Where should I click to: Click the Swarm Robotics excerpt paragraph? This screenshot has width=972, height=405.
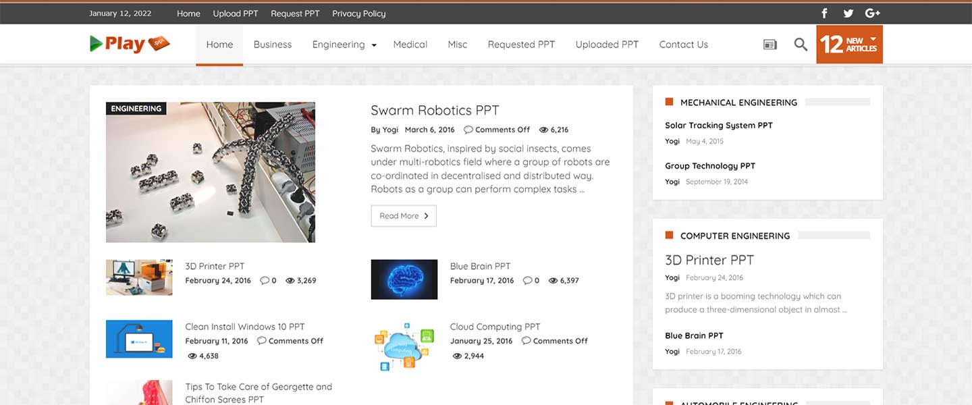pyautogui.click(x=490, y=169)
